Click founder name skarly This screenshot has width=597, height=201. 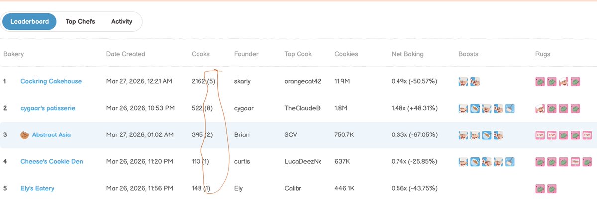[x=242, y=81]
